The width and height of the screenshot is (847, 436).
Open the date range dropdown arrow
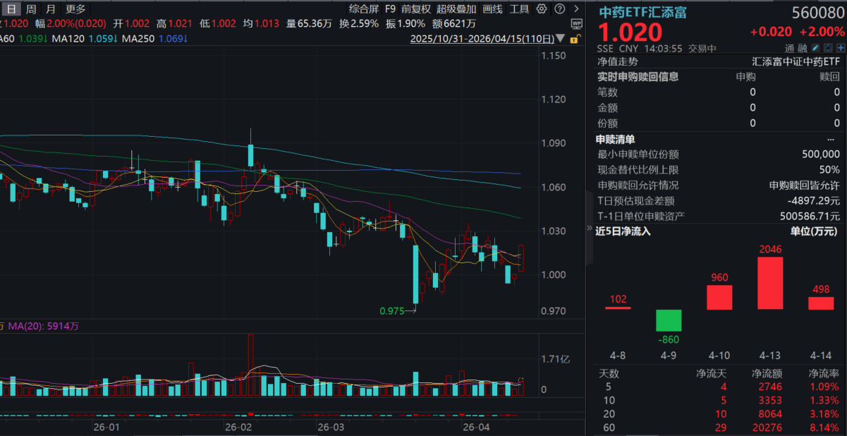(x=560, y=39)
